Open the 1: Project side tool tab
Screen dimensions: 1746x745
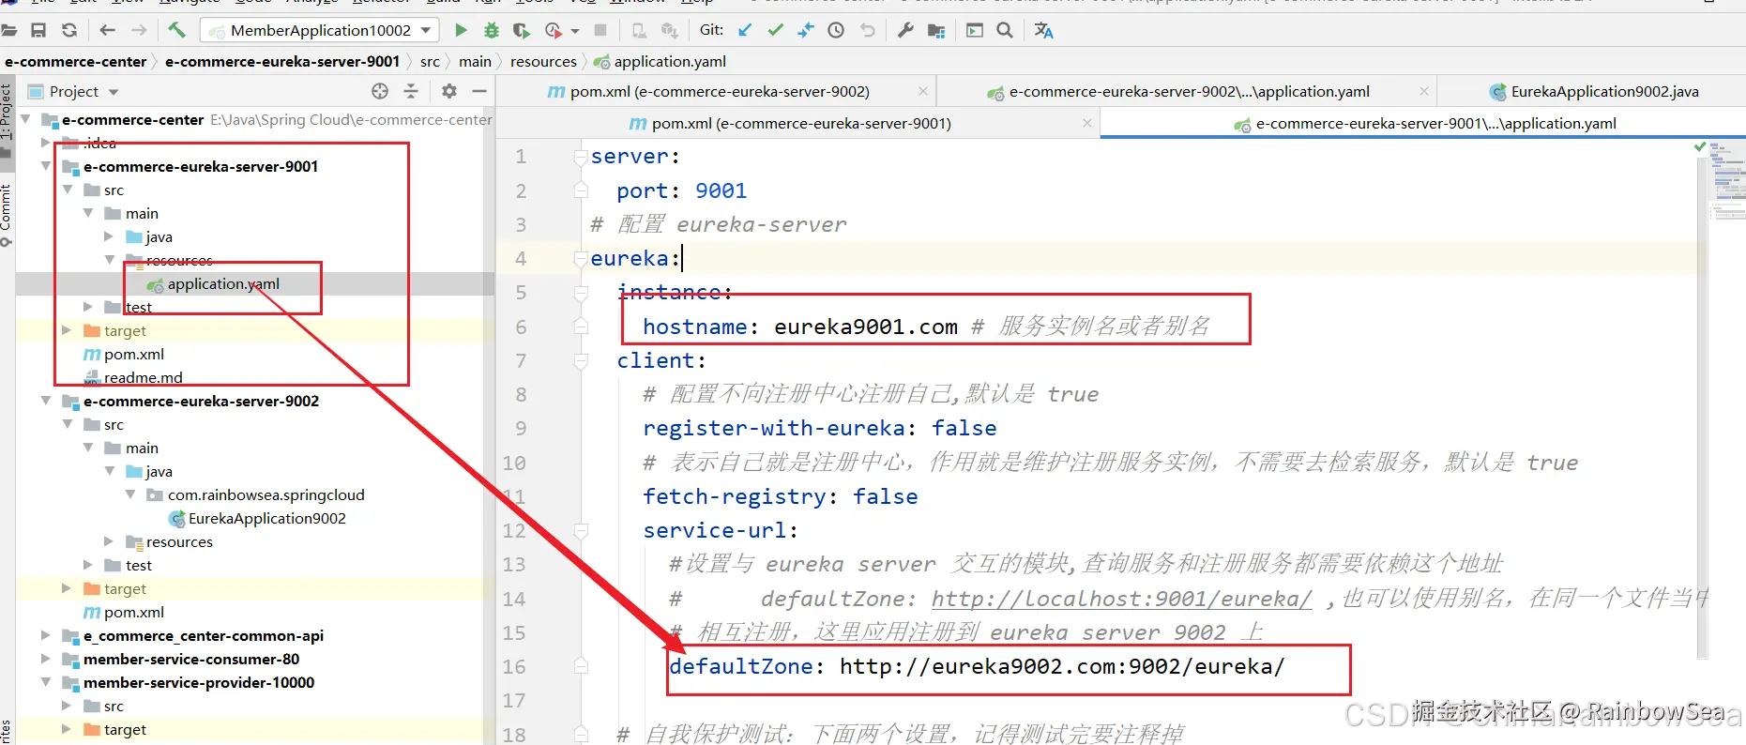[x=7, y=113]
